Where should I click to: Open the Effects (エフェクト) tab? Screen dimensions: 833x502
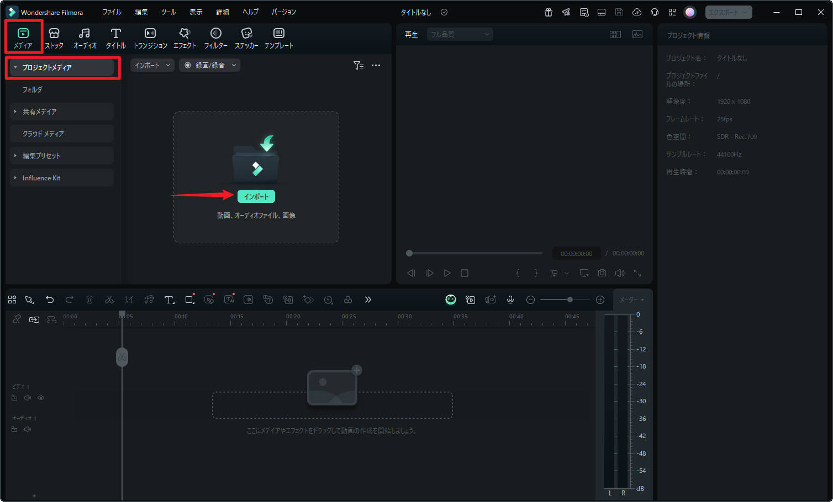(x=184, y=38)
